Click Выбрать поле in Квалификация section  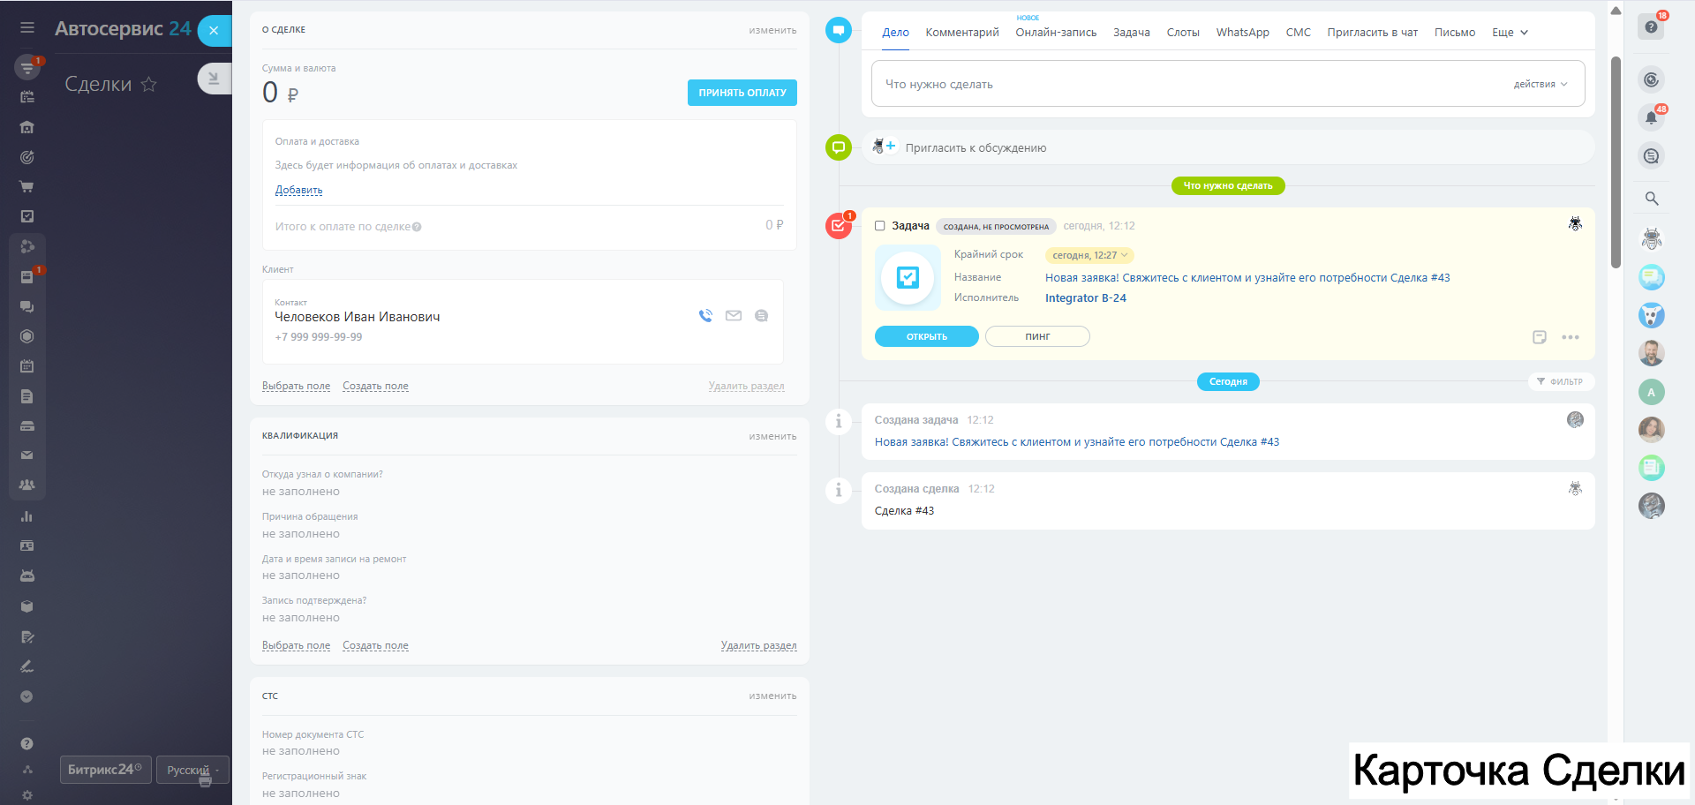click(x=296, y=645)
